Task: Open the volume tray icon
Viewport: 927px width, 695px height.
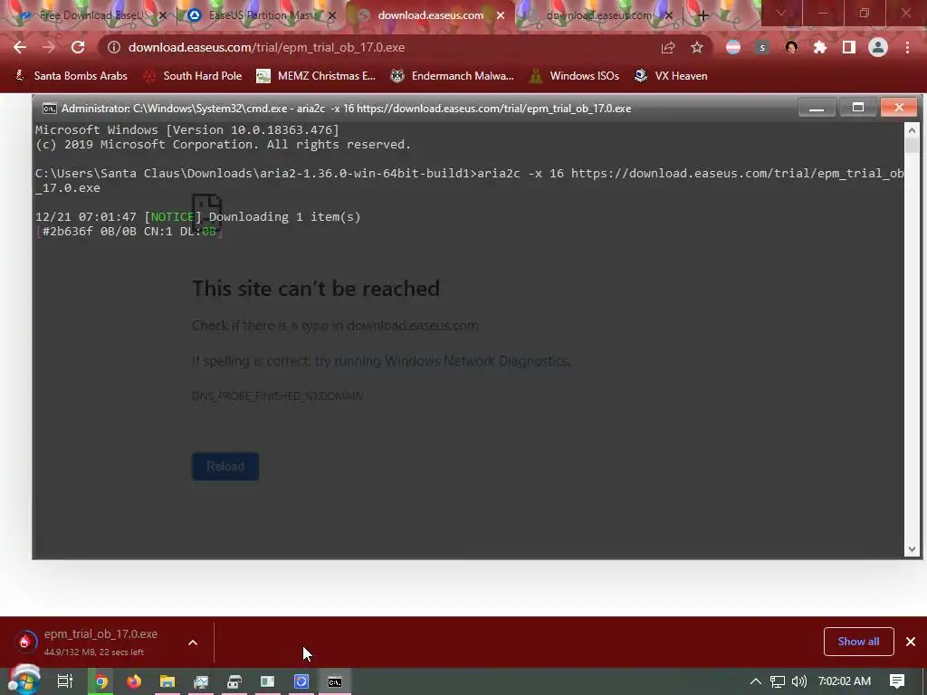Action: click(798, 681)
